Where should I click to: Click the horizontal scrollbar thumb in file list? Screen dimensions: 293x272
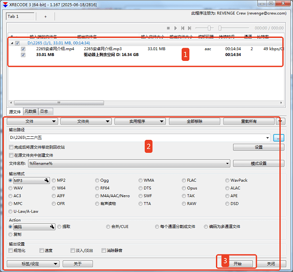click(59, 103)
